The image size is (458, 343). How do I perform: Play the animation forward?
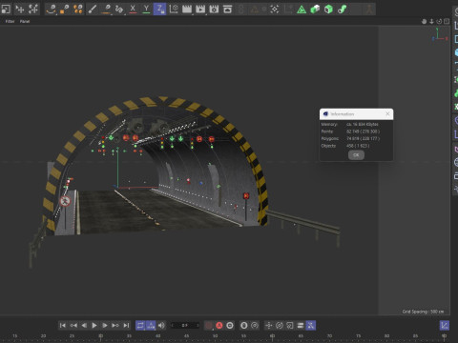pyautogui.click(x=94, y=325)
